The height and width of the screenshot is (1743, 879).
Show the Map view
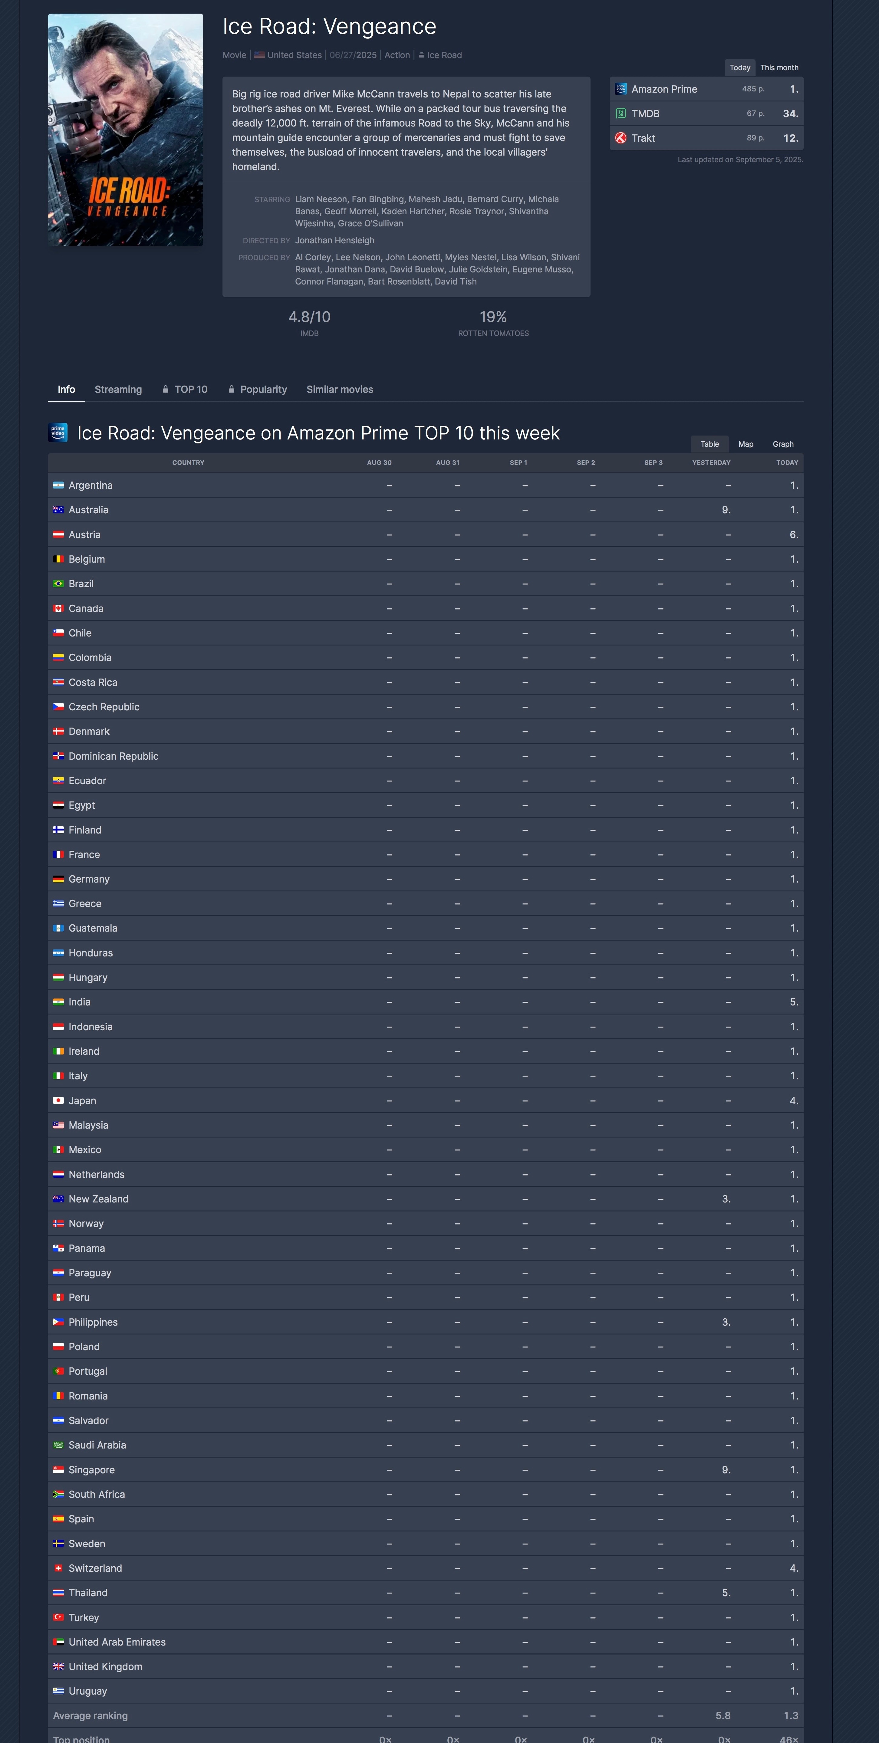(x=746, y=445)
